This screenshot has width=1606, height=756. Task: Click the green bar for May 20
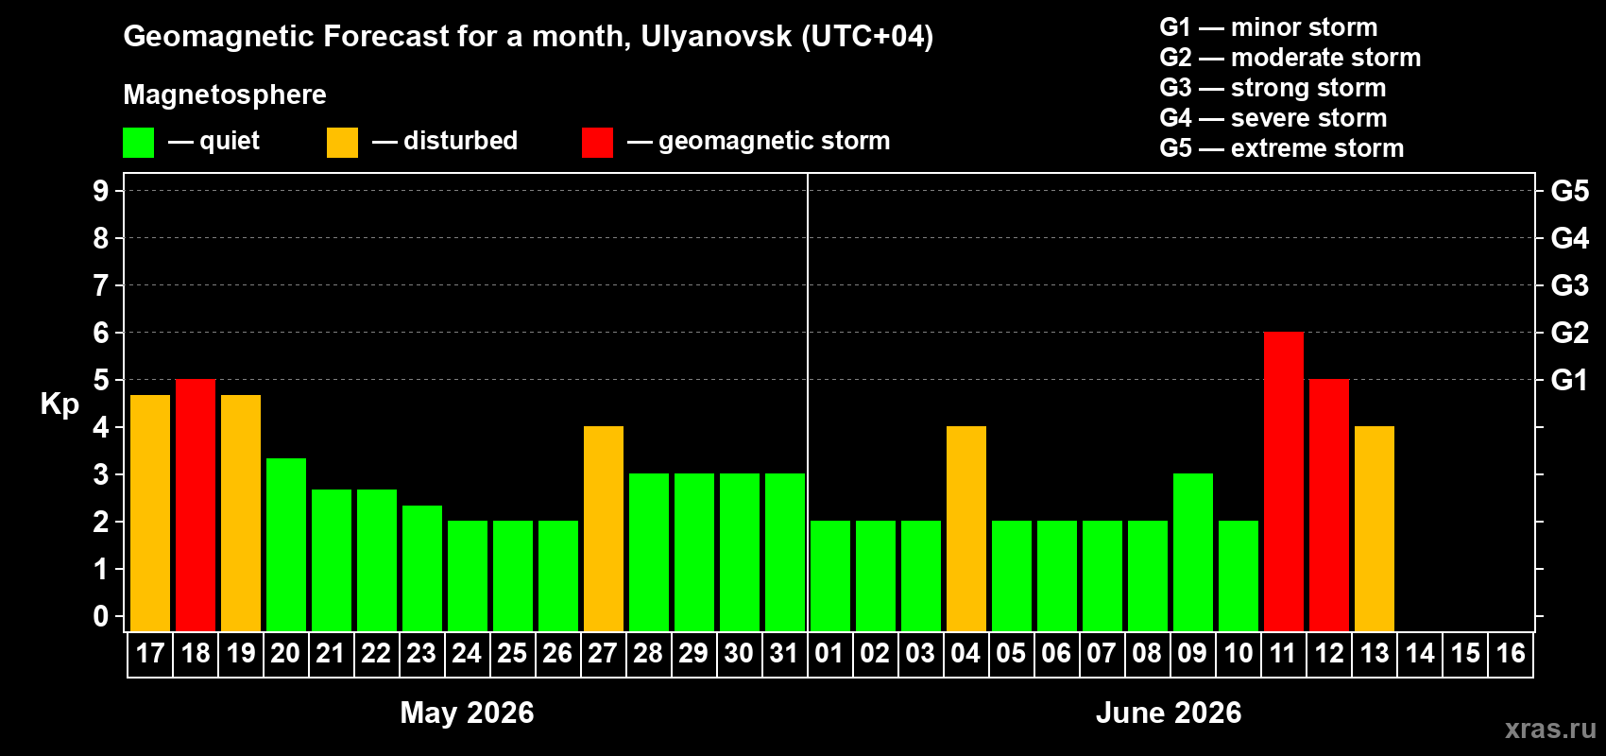[x=286, y=545]
